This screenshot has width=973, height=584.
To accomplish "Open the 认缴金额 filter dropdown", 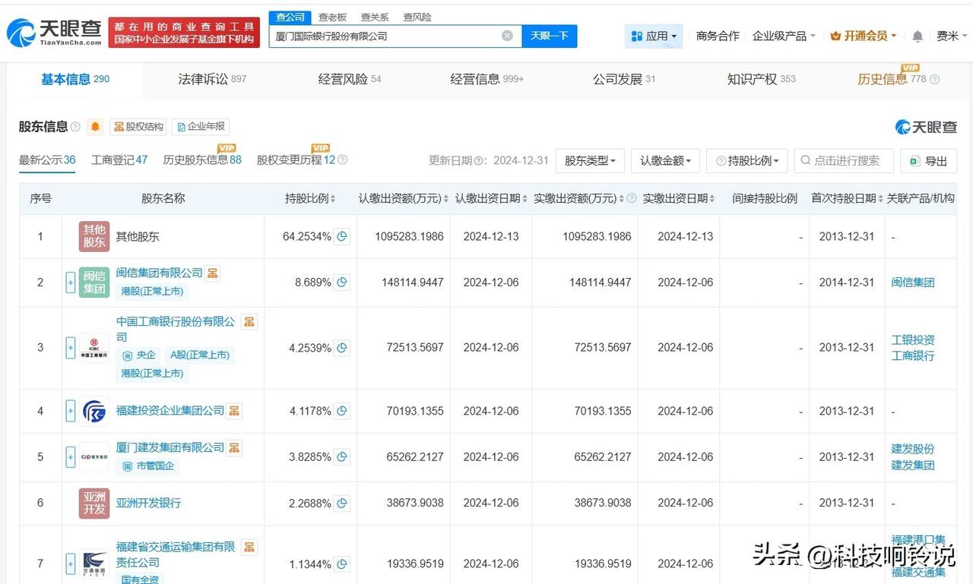I will coord(665,161).
